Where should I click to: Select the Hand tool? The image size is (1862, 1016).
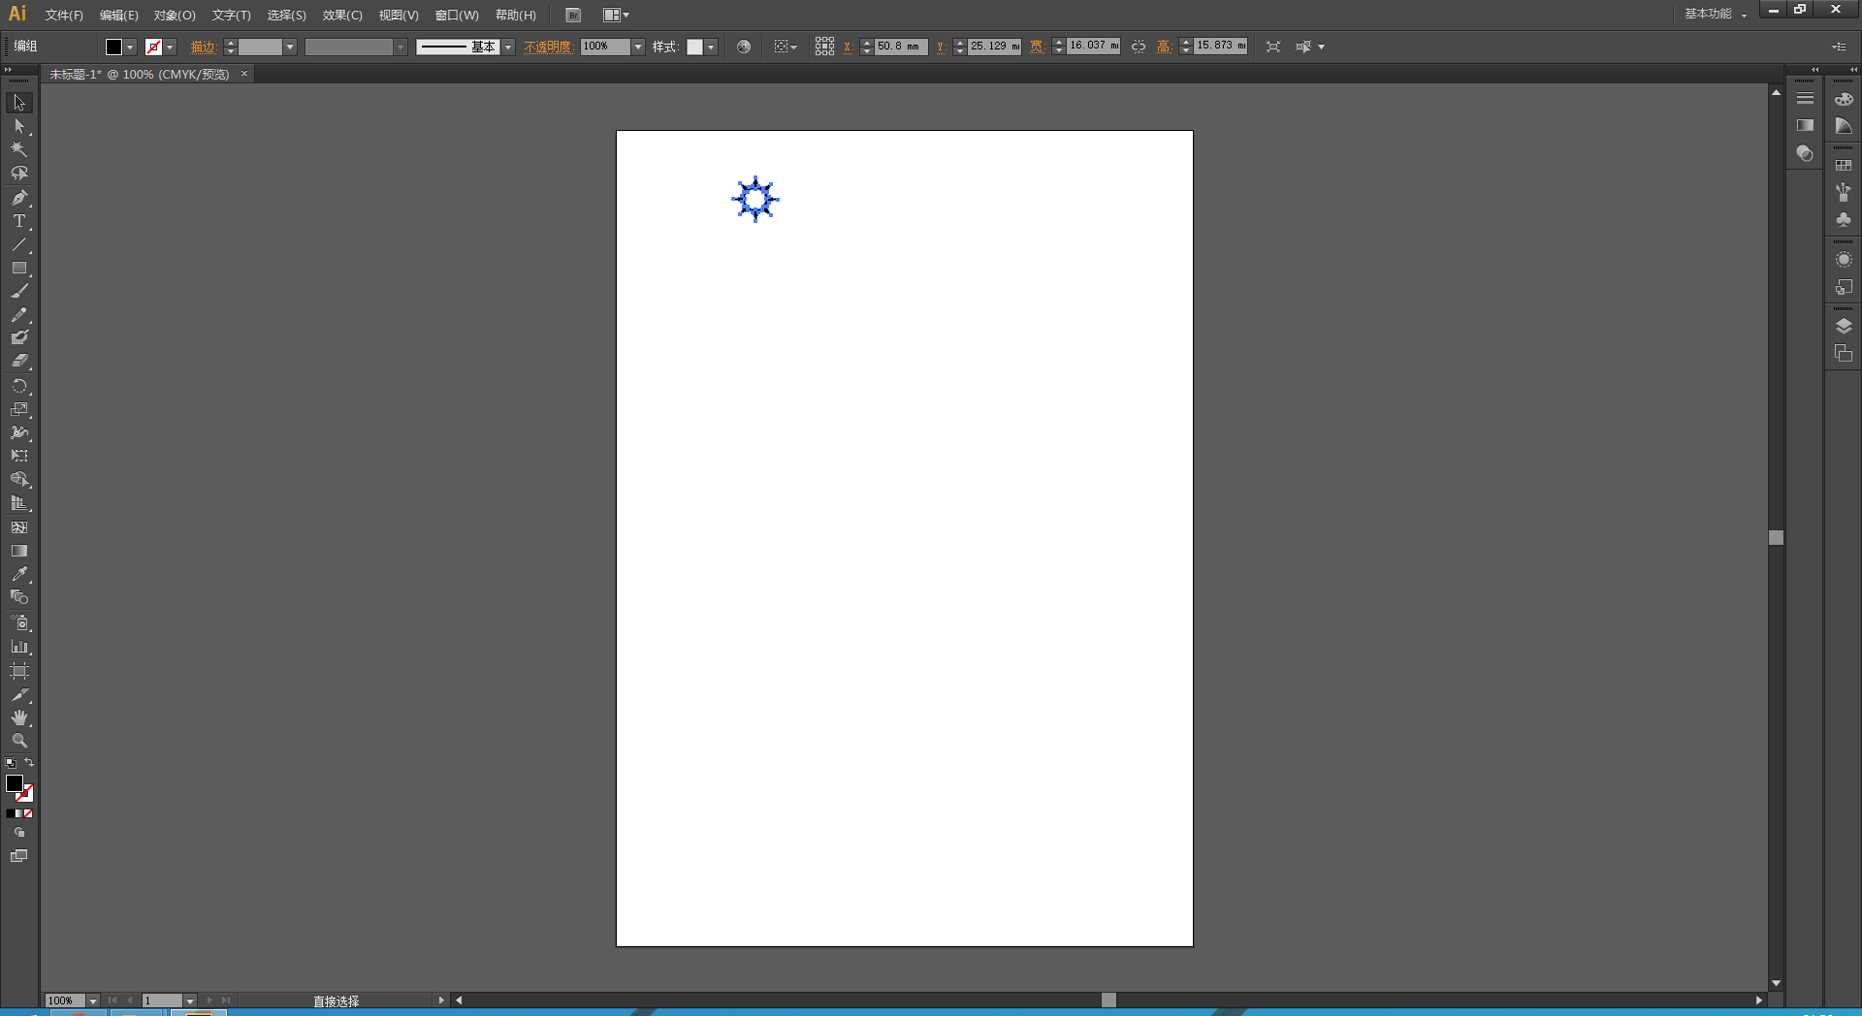pyautogui.click(x=19, y=718)
